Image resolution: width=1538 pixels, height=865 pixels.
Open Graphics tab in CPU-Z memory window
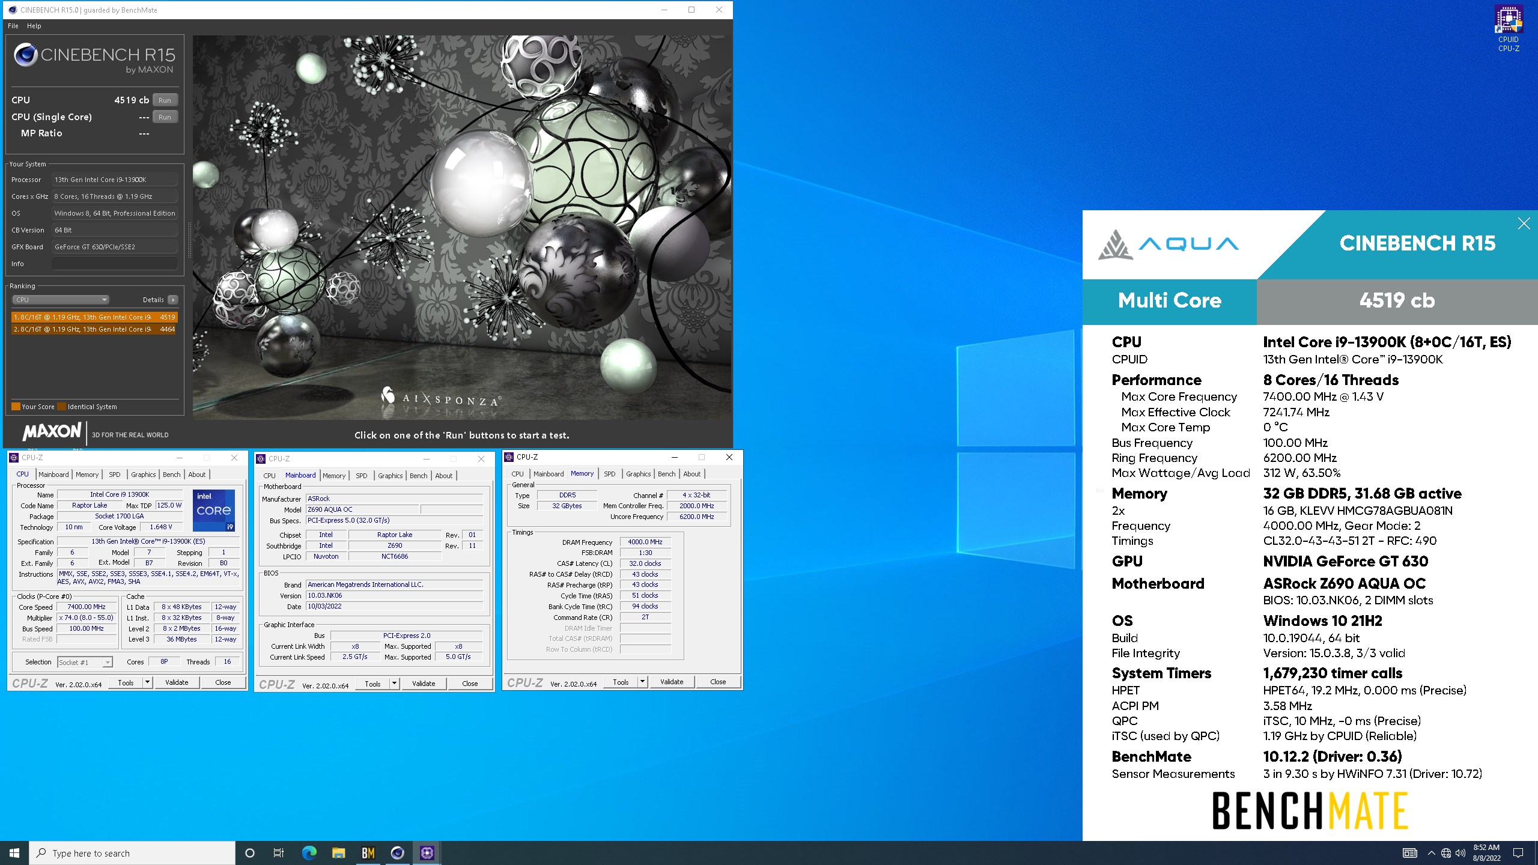(x=639, y=474)
